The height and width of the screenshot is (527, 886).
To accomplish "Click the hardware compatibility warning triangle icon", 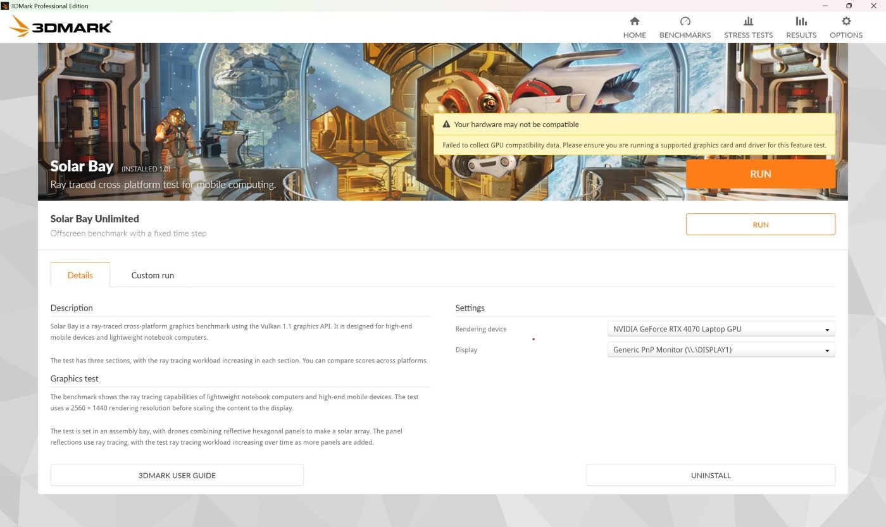I will tap(446, 125).
